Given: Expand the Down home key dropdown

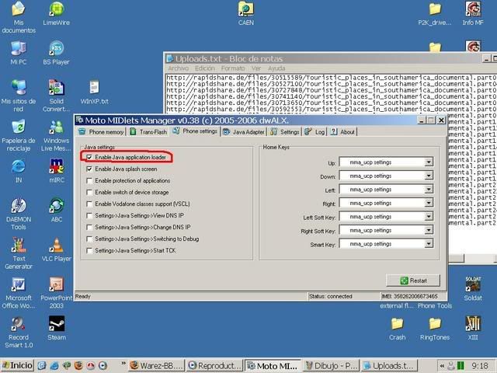Looking at the screenshot, I should (429, 176).
